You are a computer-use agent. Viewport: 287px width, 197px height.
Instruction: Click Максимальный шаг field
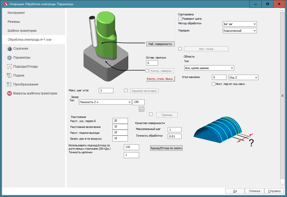(x=175, y=130)
